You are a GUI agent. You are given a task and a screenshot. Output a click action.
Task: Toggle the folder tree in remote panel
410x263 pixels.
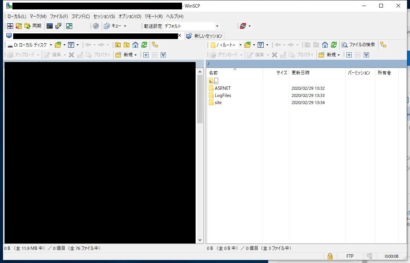383,45
